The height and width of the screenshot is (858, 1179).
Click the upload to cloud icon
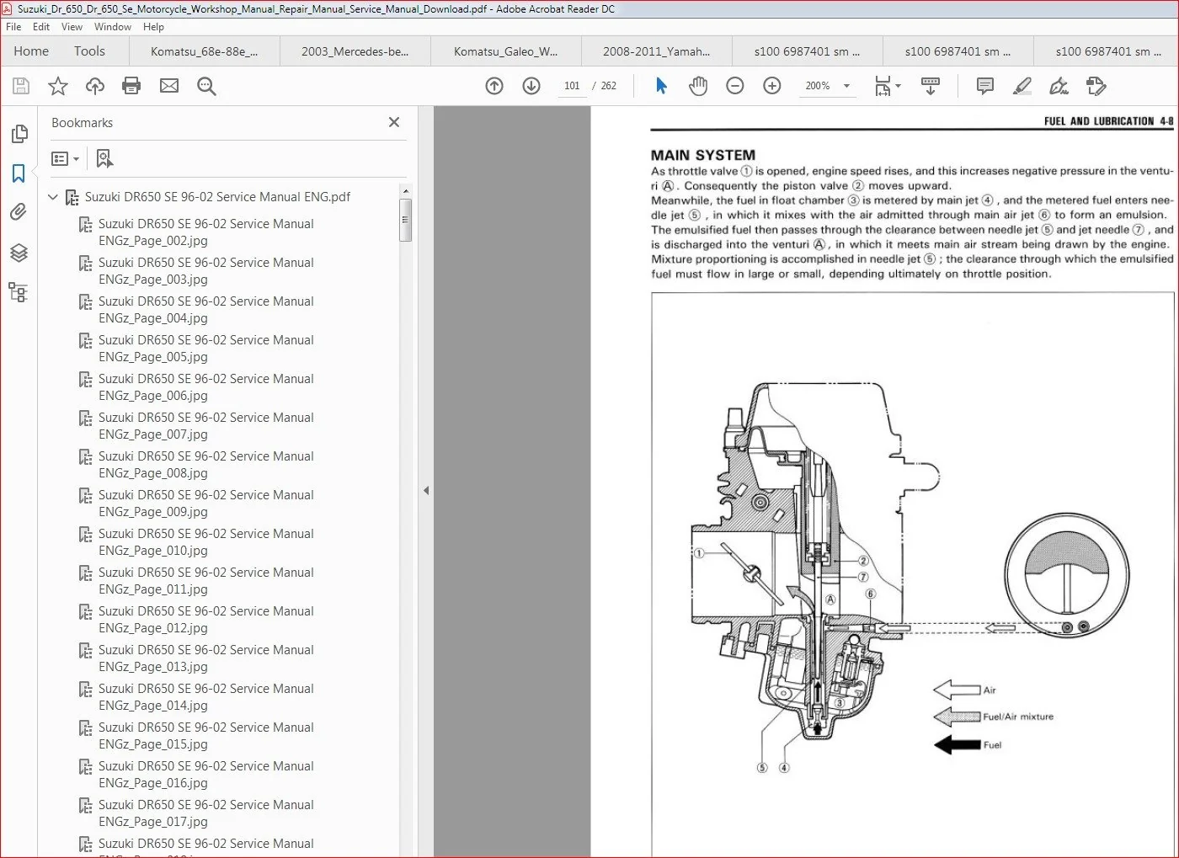click(x=95, y=86)
